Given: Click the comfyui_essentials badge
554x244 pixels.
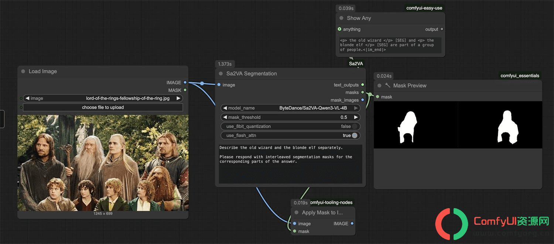Looking at the screenshot, I should [x=520, y=76].
